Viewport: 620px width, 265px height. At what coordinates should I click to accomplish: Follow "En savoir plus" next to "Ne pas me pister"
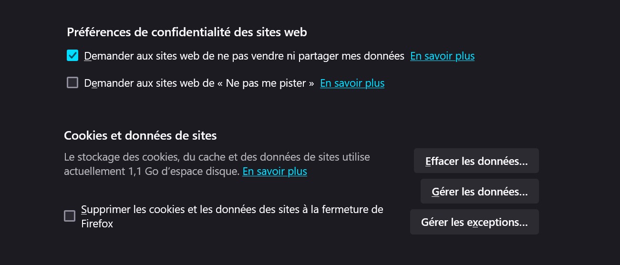tap(352, 83)
